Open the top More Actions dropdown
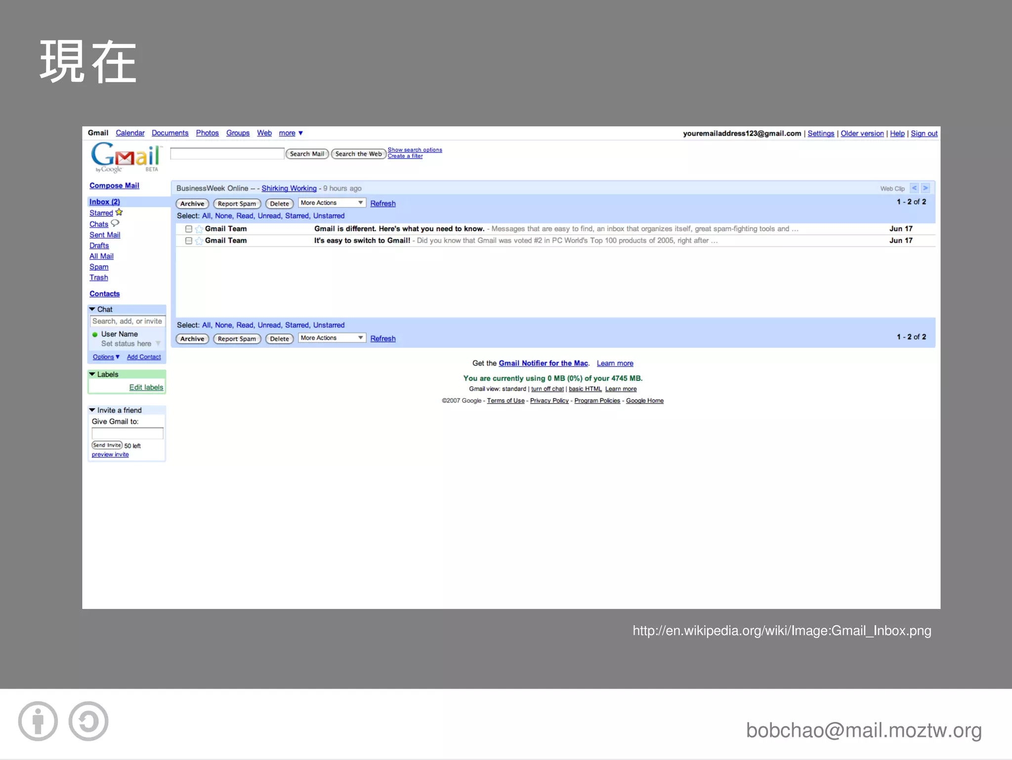 click(332, 203)
